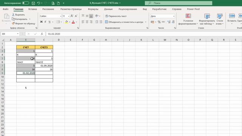242x136 pixels.
Task: Center cell text horizontally
Action: pyautogui.click(x=87, y=22)
